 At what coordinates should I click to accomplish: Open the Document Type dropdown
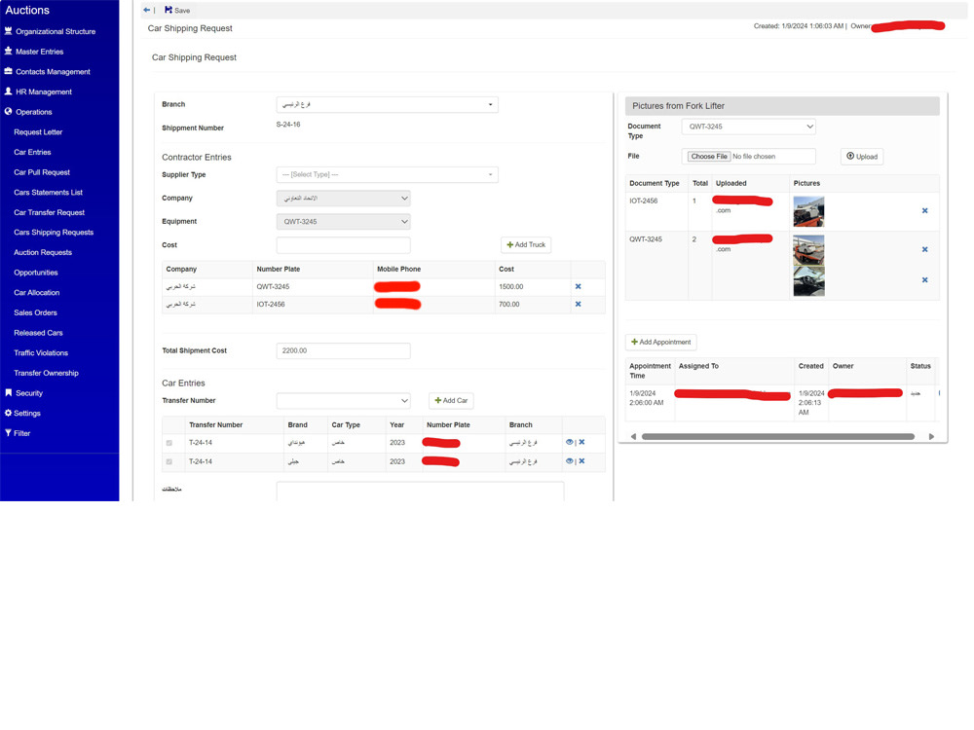(x=748, y=127)
